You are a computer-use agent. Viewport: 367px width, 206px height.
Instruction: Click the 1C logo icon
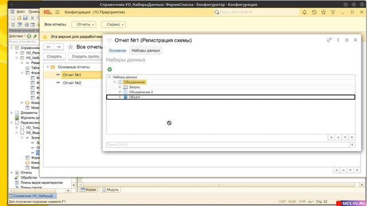(48, 12)
